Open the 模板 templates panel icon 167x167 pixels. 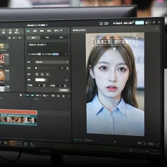point(10,31)
